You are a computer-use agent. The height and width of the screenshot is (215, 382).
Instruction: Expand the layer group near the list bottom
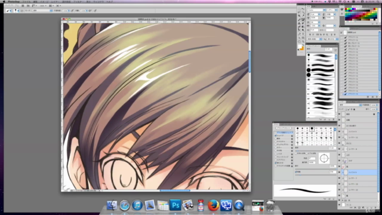click(x=343, y=200)
